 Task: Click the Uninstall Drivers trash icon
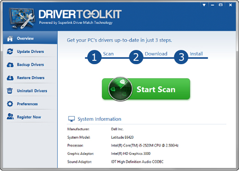(10, 91)
